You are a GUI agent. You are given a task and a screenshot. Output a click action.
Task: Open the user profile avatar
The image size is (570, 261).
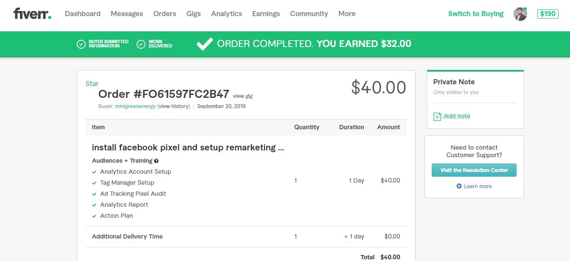point(520,14)
